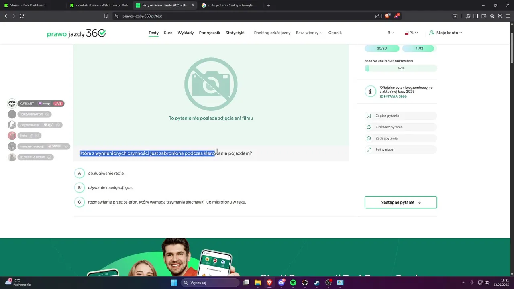Click the KURSANT live overlay entry
514x289 pixels.
(x=41, y=104)
